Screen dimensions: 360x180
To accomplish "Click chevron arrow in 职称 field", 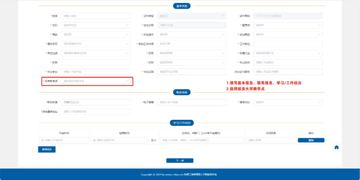I will (x=223, y=63).
